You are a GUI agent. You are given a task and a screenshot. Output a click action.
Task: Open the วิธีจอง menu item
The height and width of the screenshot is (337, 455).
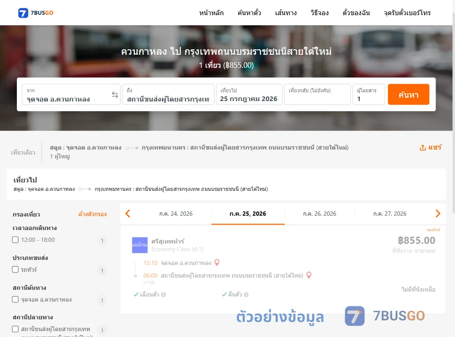319,13
